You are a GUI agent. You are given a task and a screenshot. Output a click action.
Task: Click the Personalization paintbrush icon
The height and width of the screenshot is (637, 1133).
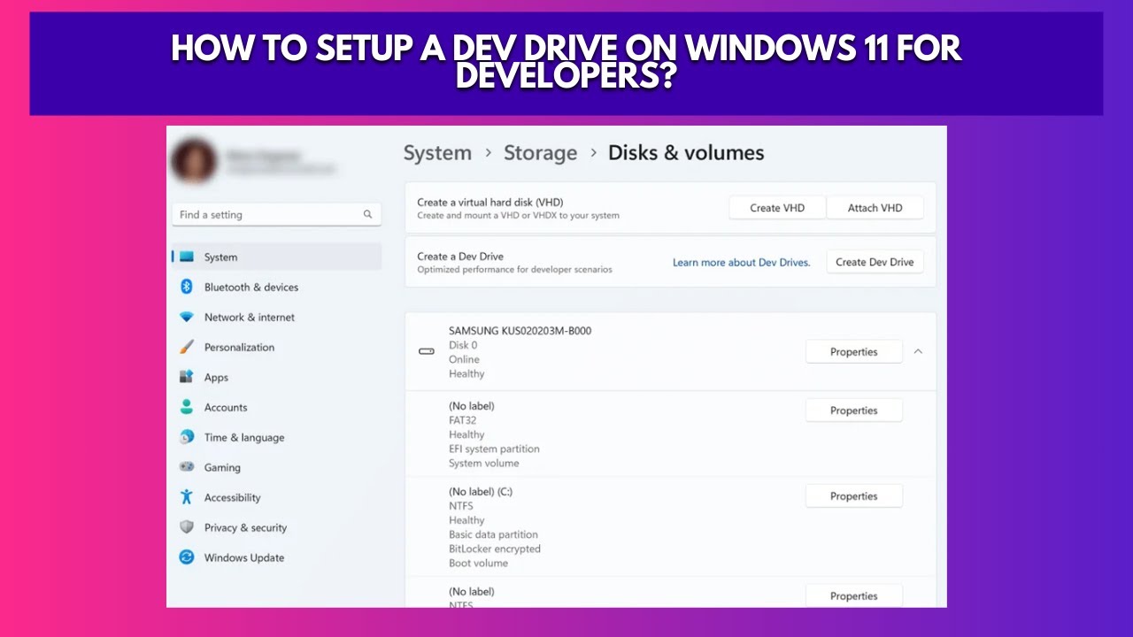pos(187,347)
